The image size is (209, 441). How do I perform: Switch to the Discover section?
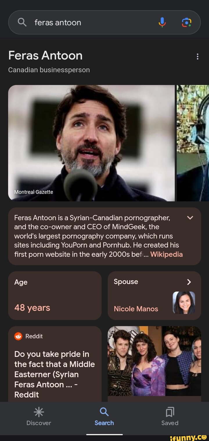[x=39, y=418]
